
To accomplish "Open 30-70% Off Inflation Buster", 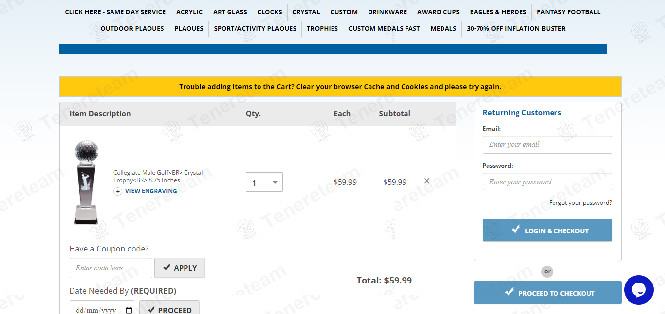I will (x=516, y=29).
